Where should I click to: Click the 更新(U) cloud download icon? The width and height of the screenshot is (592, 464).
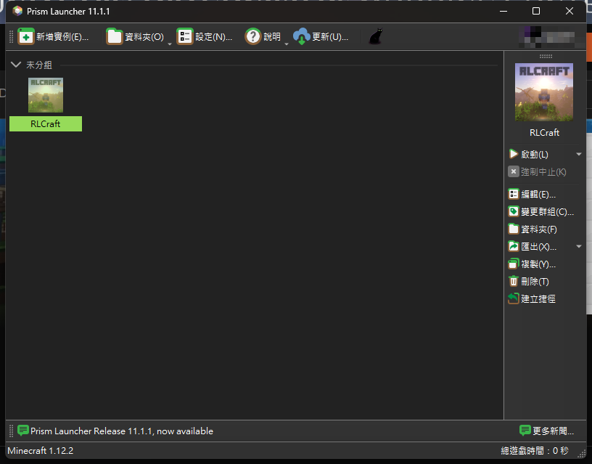pos(301,36)
